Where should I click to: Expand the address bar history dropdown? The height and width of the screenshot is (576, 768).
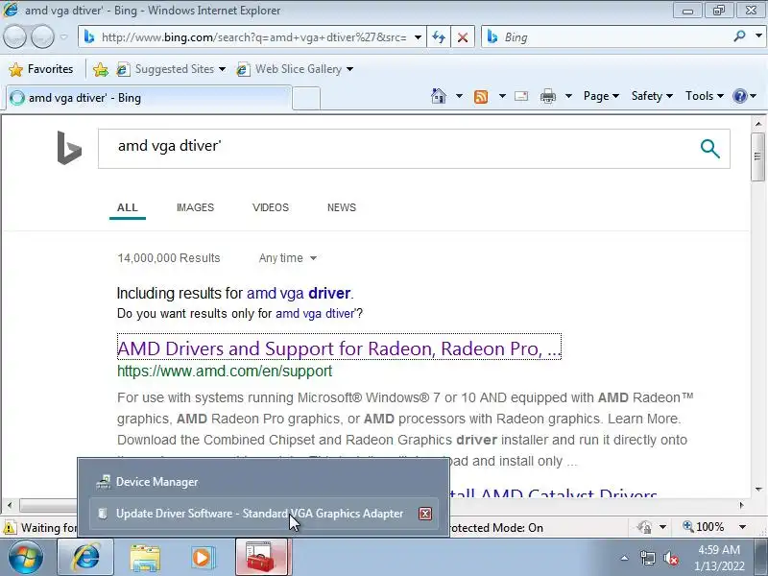[x=418, y=37]
